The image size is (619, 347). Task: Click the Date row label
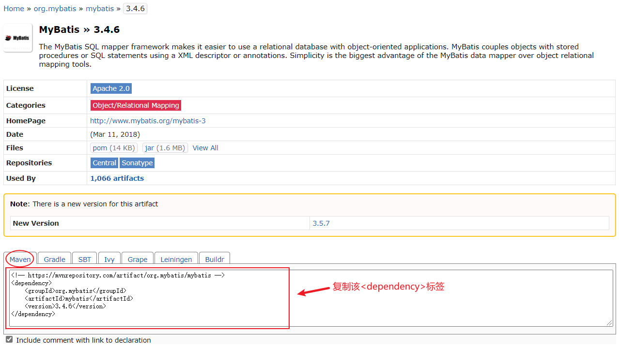pos(15,134)
